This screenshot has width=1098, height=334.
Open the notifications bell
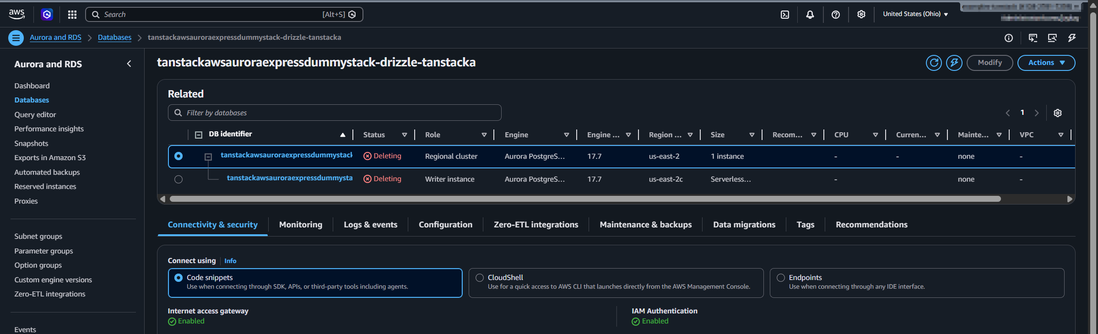810,15
